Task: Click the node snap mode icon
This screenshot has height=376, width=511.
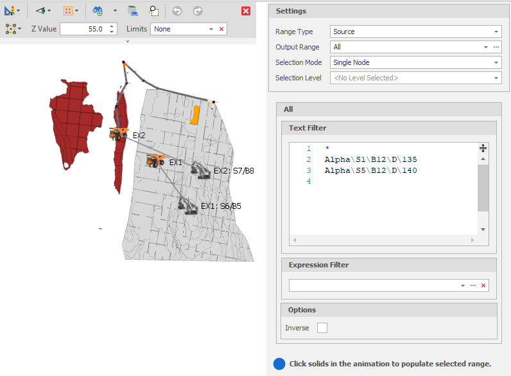Action: pyautogui.click(x=10, y=29)
